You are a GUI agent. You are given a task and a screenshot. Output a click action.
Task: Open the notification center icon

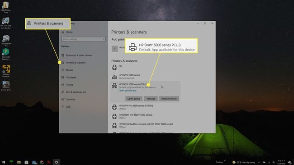[x=290, y=162]
